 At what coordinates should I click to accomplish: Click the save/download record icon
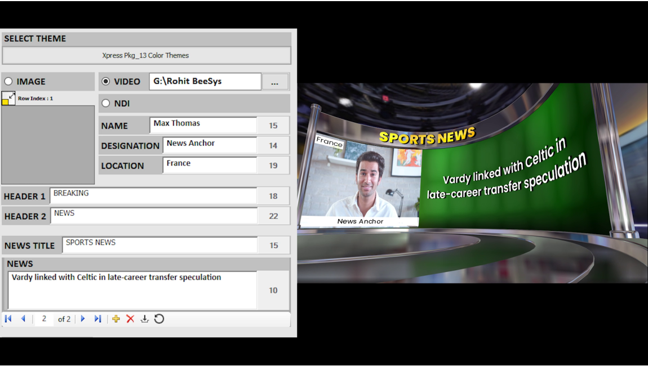(145, 319)
